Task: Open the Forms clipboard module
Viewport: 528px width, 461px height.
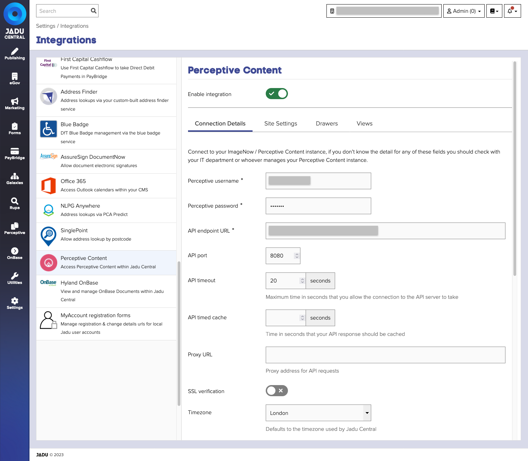Action: [15, 129]
